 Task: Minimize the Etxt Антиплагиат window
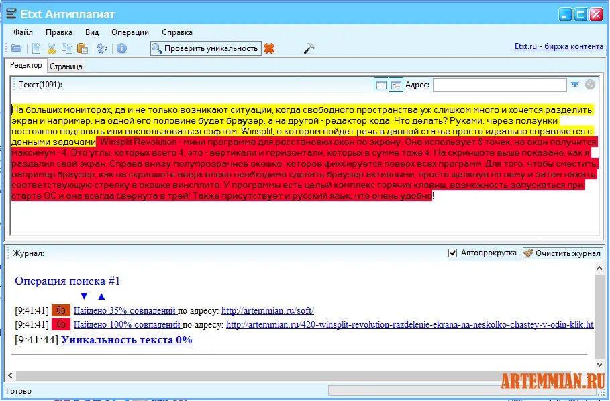(x=565, y=15)
